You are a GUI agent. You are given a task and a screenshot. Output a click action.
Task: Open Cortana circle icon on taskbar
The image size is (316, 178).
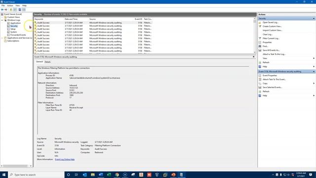(68, 175)
